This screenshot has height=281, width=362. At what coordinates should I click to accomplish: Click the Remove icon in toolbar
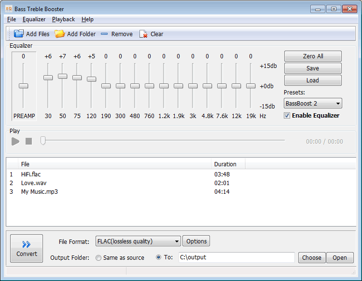(105, 34)
